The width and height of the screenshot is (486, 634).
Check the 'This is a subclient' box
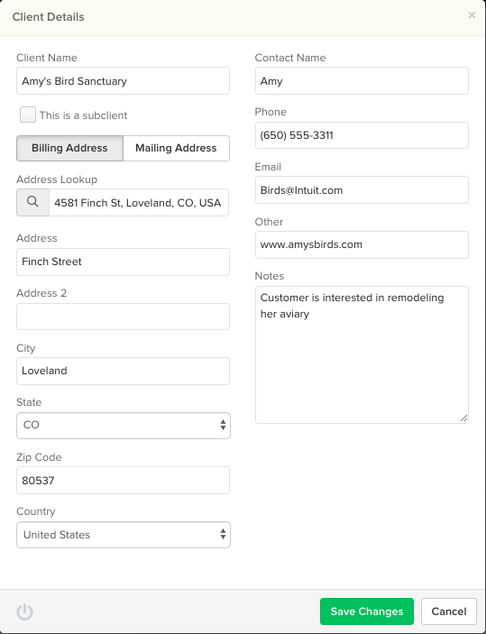[28, 115]
